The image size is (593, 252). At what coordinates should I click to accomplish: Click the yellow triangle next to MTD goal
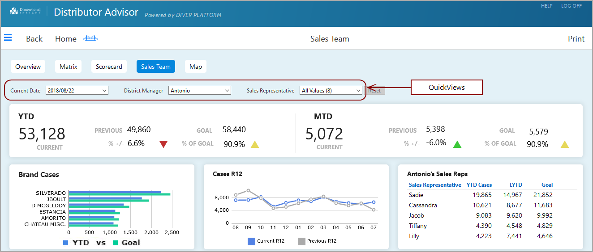(x=565, y=144)
